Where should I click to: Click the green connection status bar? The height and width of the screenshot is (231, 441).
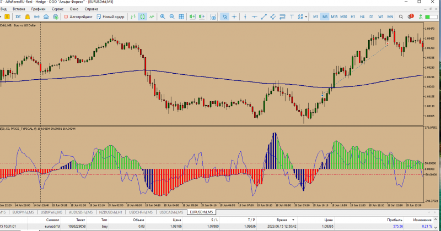(x=431, y=17)
